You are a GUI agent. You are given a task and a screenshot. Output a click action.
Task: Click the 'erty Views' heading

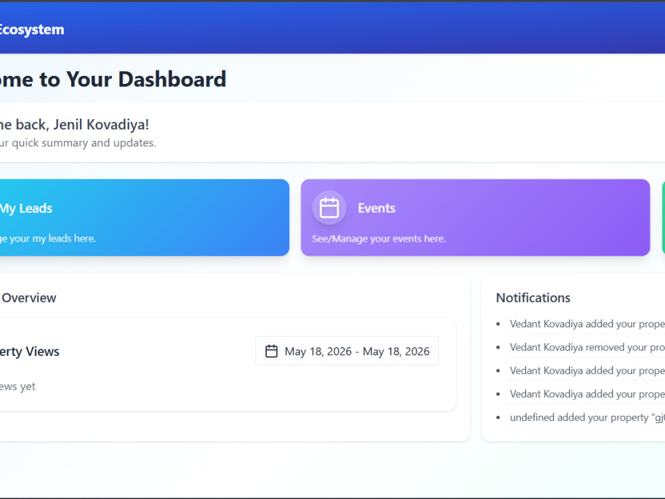29,351
